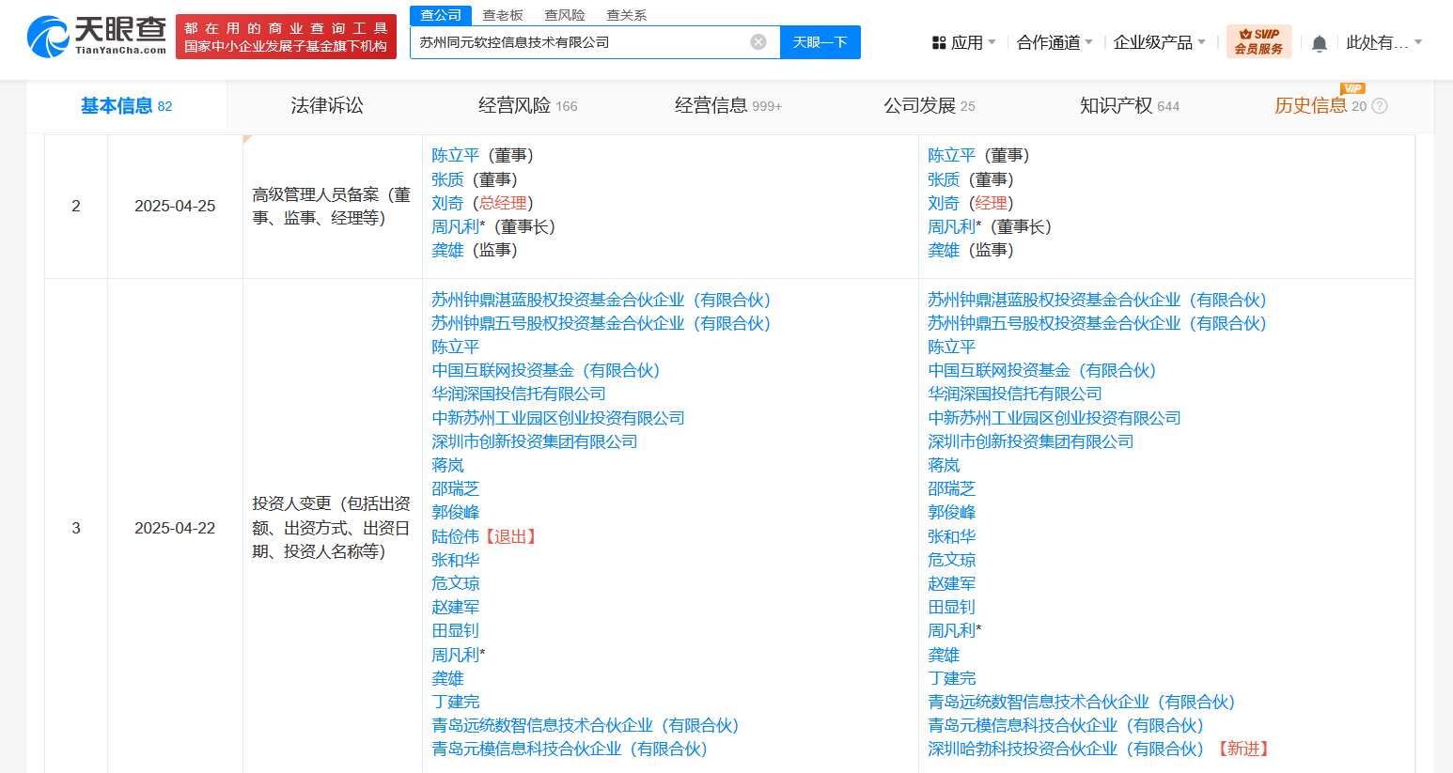Click the SVIP 会员服务 badge
The image size is (1453, 773).
pos(1258,41)
